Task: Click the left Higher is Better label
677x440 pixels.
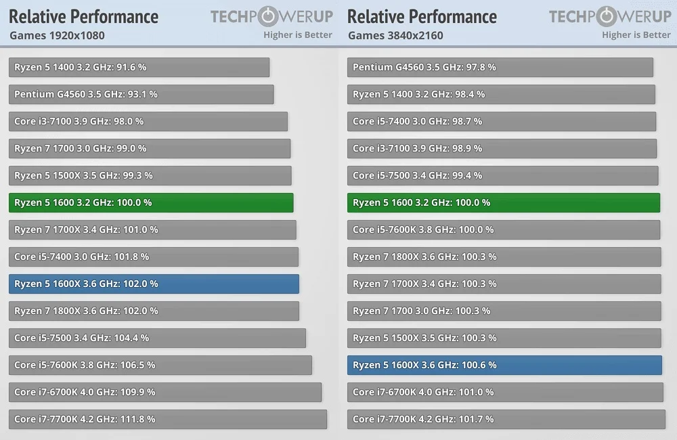Action: (x=298, y=35)
